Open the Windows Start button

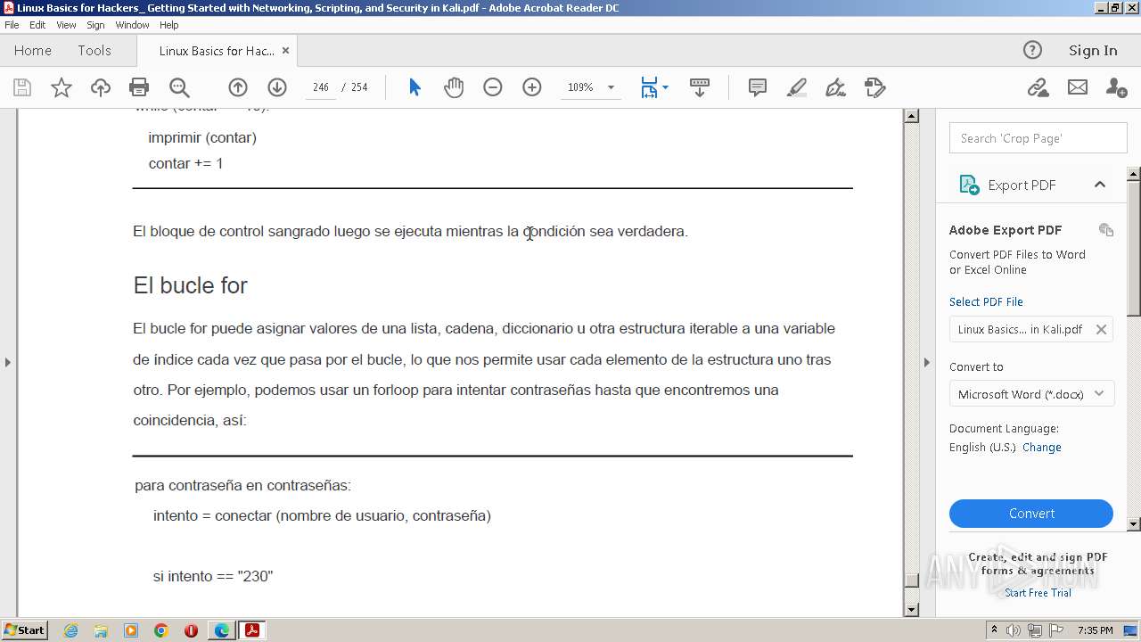click(x=24, y=630)
